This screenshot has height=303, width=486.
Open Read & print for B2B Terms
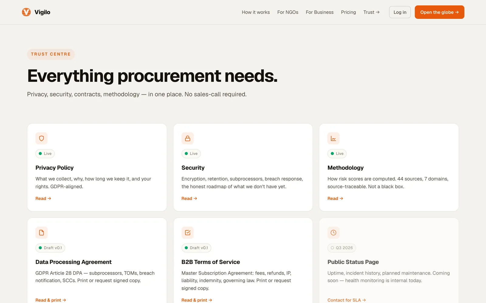pos(197,300)
